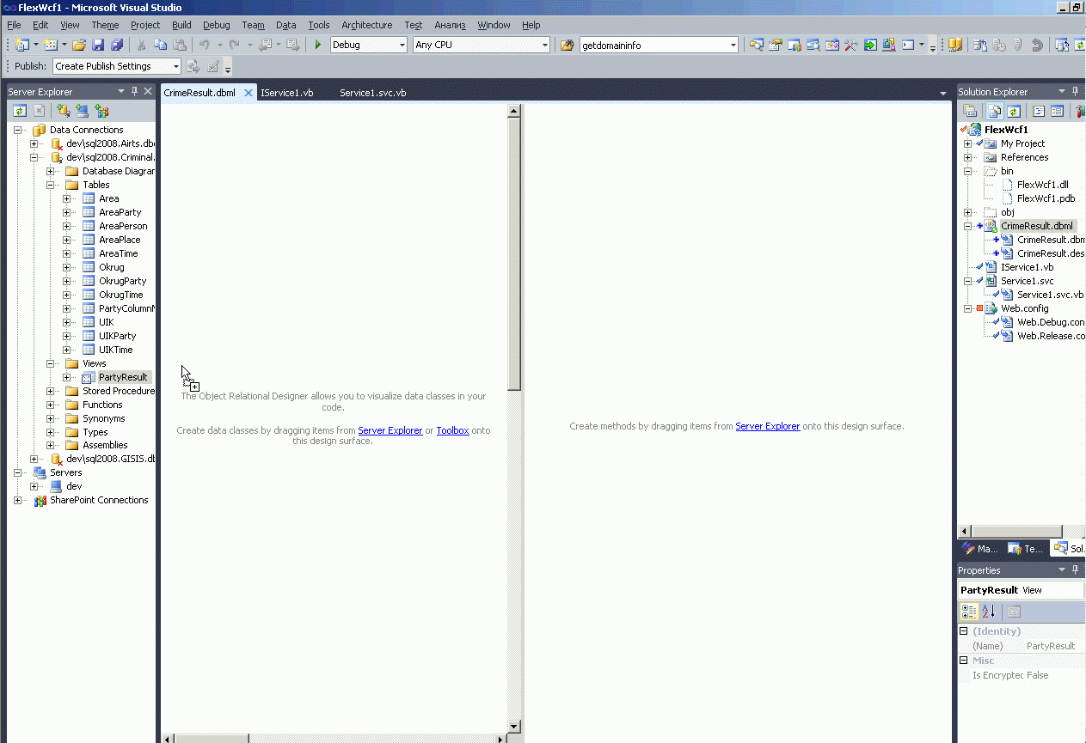This screenshot has width=1086, height=743.
Task: Click the Refresh icon in the Solution Explorer toolbar
Action: [x=1014, y=111]
